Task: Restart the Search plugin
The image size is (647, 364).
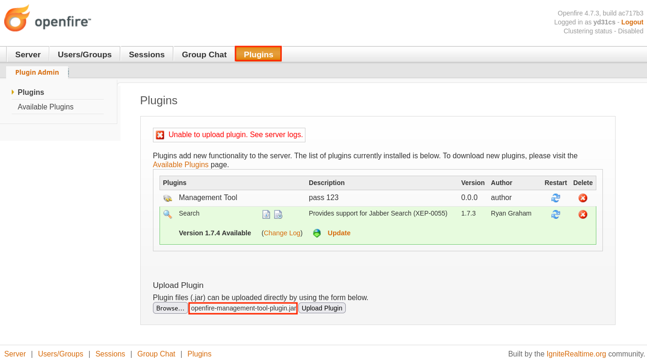Action: [556, 214]
